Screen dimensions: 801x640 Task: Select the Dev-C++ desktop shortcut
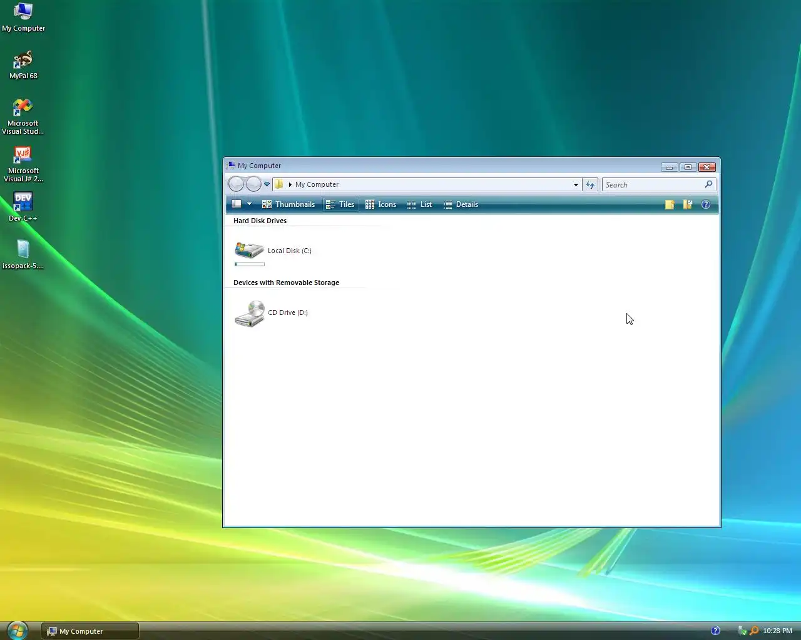[23, 207]
